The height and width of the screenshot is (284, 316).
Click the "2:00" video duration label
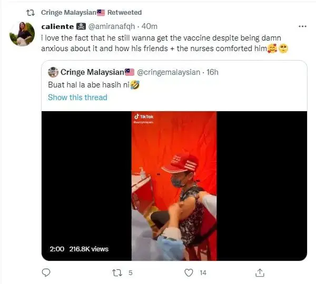coord(56,249)
